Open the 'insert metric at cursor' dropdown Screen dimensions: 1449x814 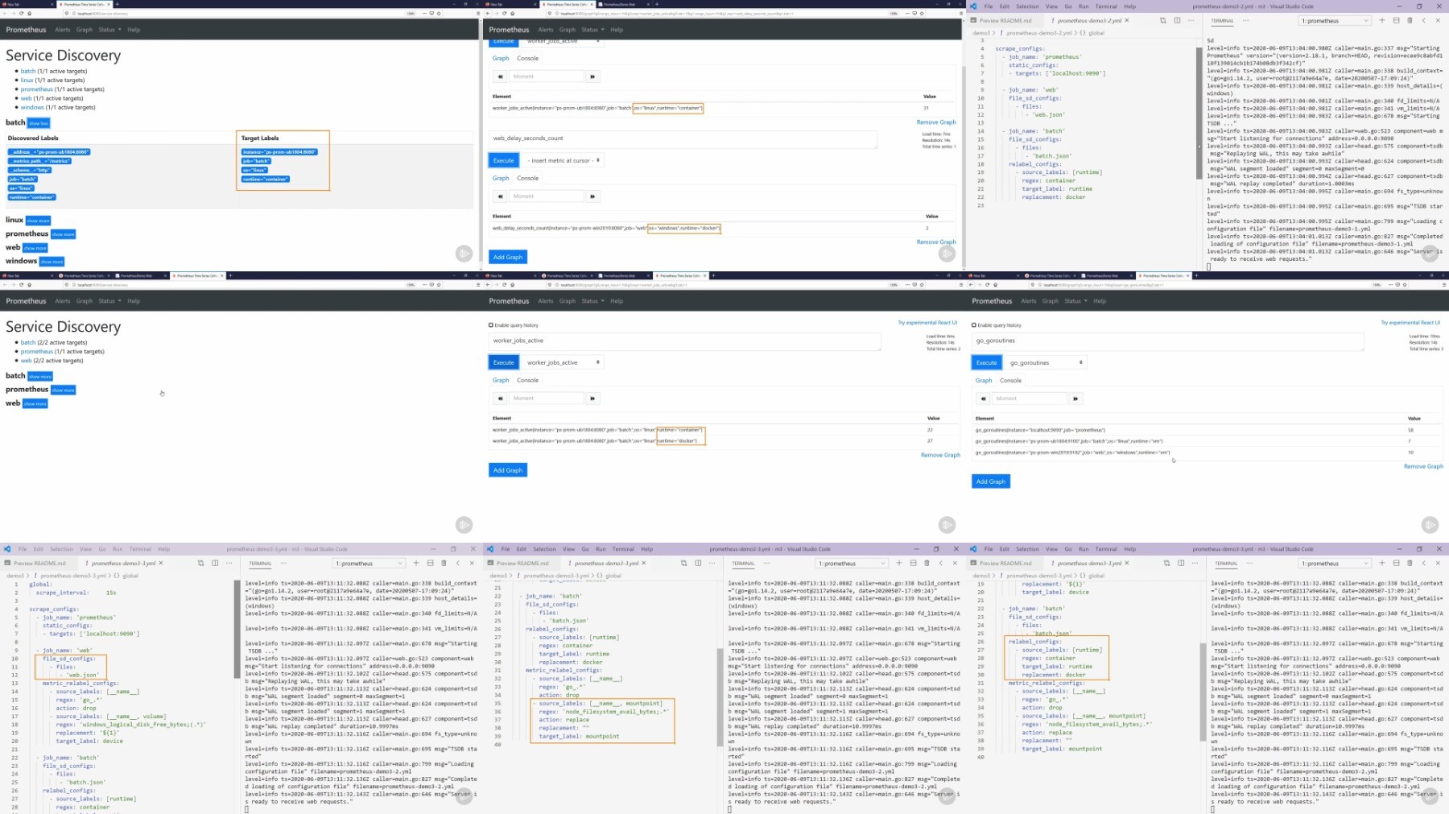click(x=563, y=160)
